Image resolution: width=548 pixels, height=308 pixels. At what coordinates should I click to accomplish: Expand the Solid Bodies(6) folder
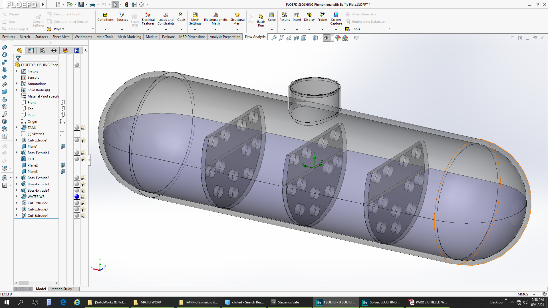tap(17, 90)
